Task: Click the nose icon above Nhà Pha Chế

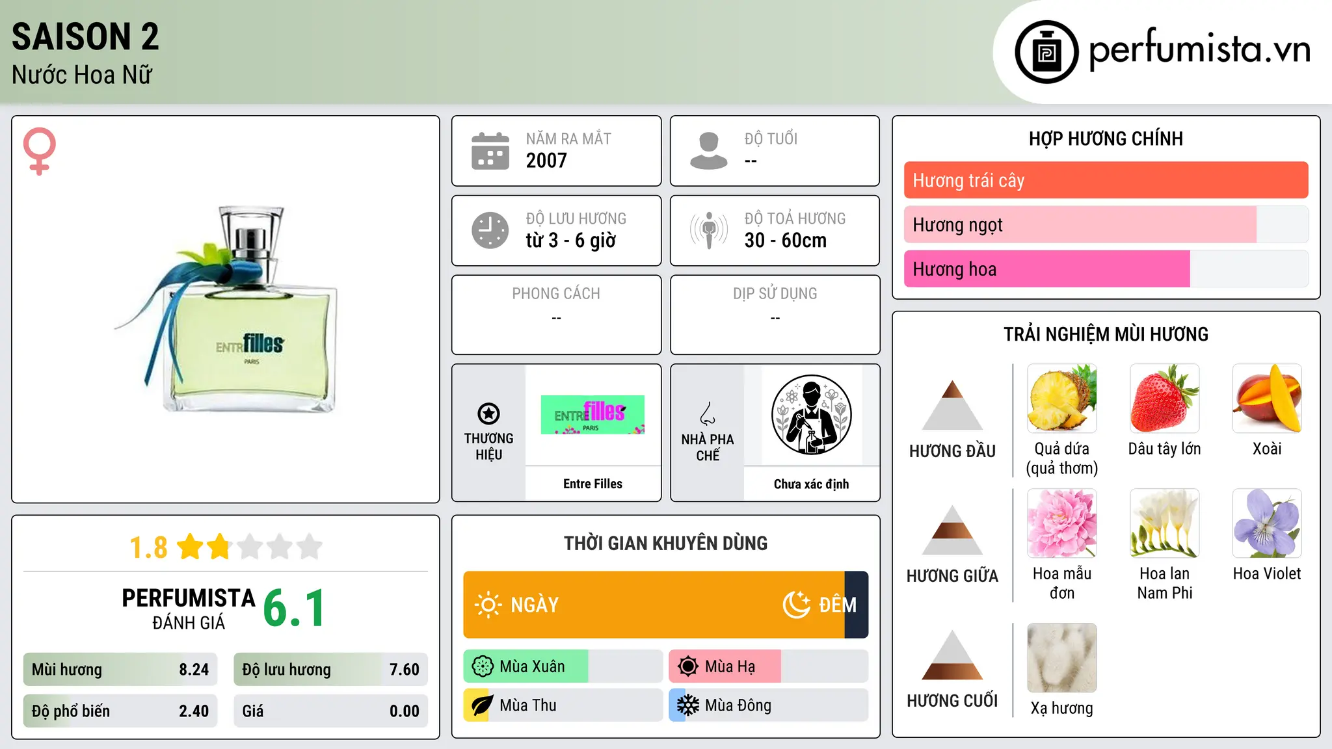Action: coord(708,414)
